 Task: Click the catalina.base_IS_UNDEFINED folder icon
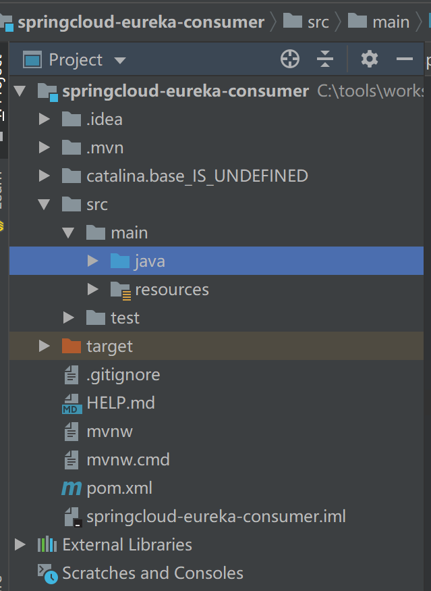click(71, 176)
